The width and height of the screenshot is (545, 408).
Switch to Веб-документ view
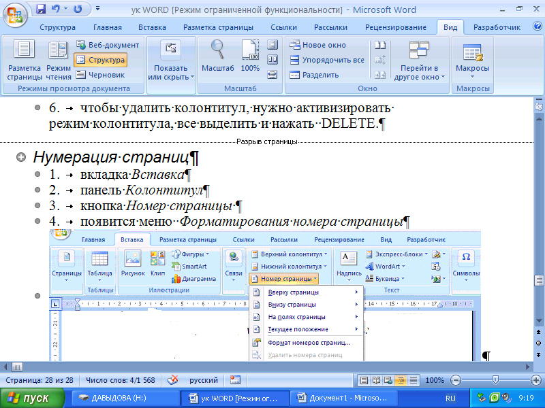(x=108, y=45)
